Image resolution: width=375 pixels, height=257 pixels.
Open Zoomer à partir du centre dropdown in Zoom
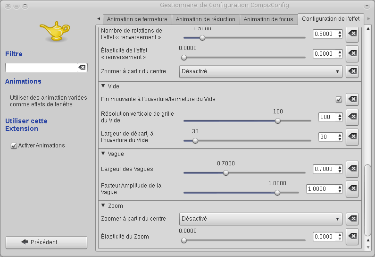pyautogui.click(x=261, y=219)
